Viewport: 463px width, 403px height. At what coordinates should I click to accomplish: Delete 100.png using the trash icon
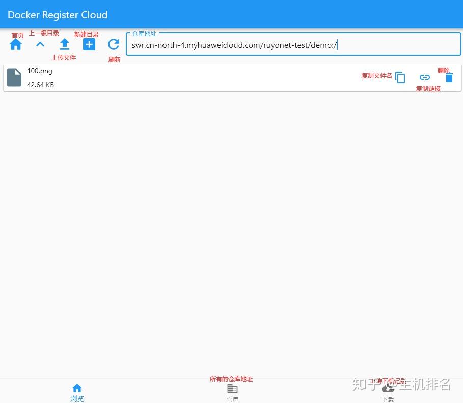449,77
